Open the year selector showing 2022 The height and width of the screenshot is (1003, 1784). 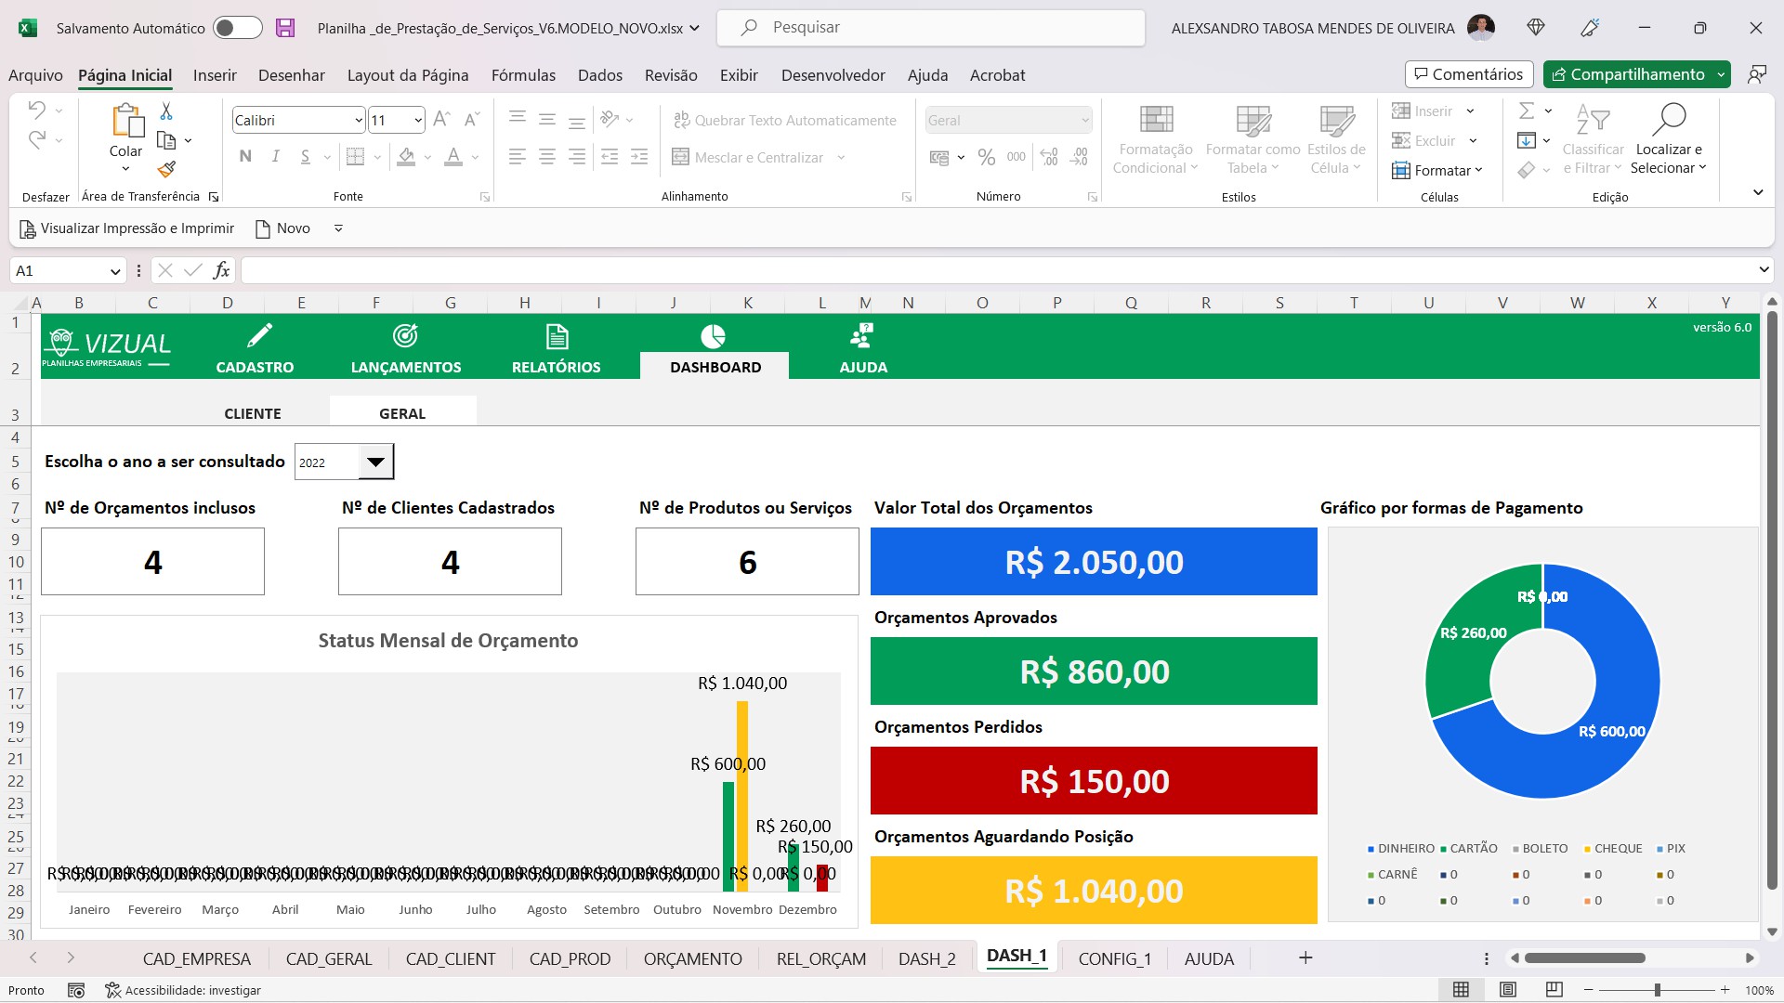pos(375,461)
